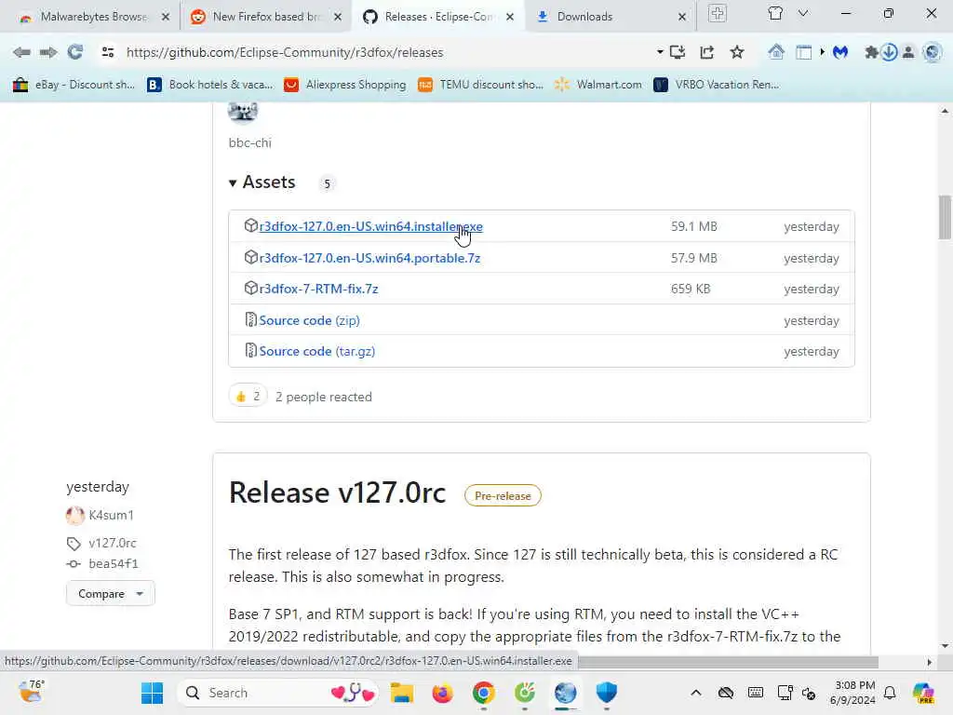Open address bar history dropdown arrow
Image resolution: width=953 pixels, height=715 pixels.
pyautogui.click(x=660, y=52)
